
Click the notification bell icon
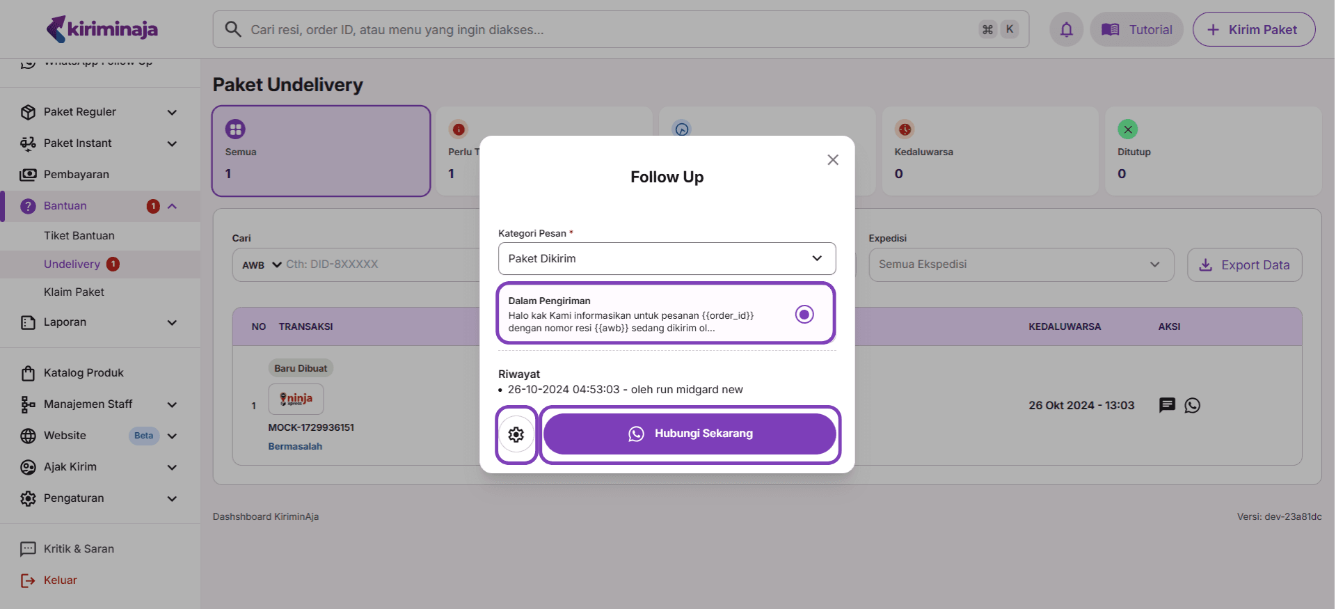[1066, 30]
